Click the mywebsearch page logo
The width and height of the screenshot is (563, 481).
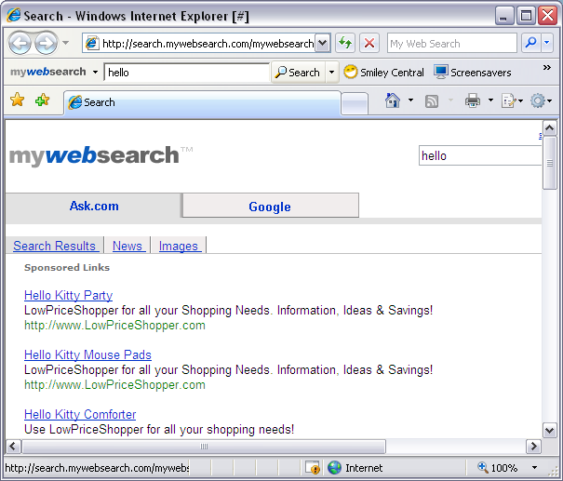[x=101, y=155]
